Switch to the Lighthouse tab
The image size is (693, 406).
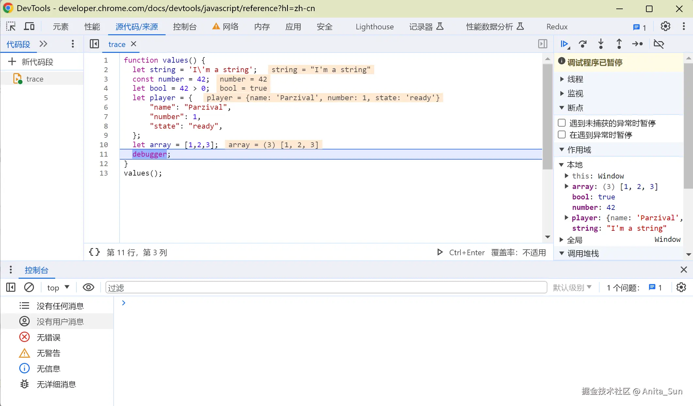tap(374, 27)
